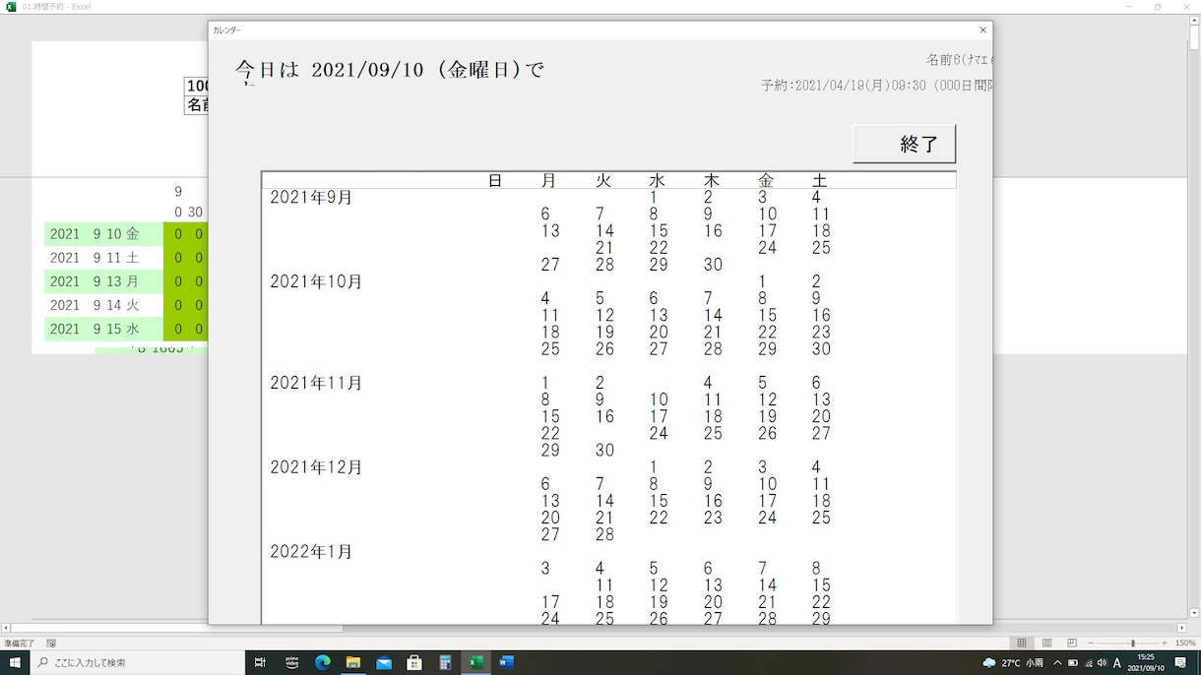
Task: Click the Excel zoom slider handle
Action: [1133, 644]
